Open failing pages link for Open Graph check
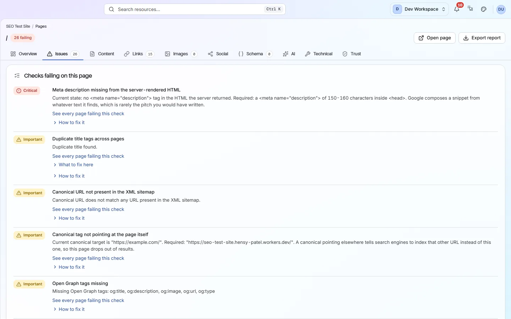Screen dimensions: 511x319 88,301
